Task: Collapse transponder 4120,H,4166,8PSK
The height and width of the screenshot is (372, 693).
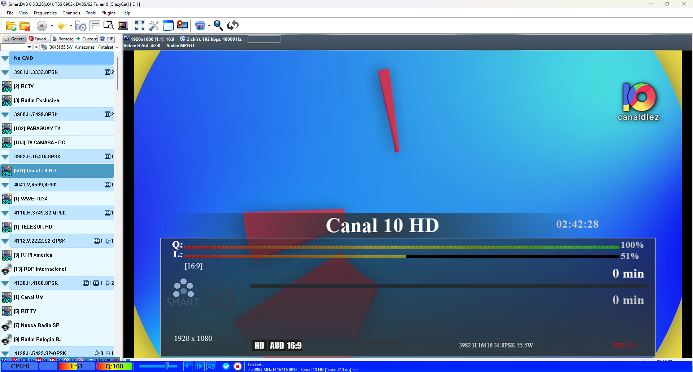Action: (5, 283)
